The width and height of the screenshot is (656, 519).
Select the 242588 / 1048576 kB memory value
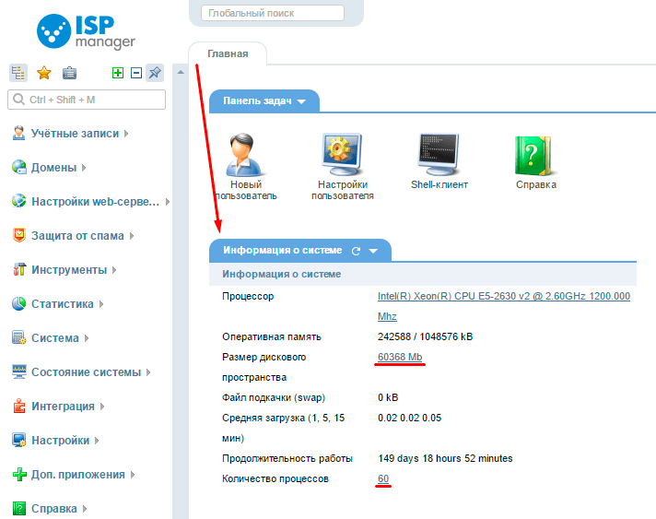coord(425,336)
